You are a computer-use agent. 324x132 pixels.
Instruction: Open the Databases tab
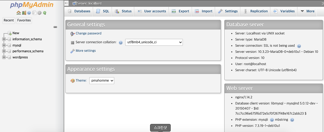(79, 11)
